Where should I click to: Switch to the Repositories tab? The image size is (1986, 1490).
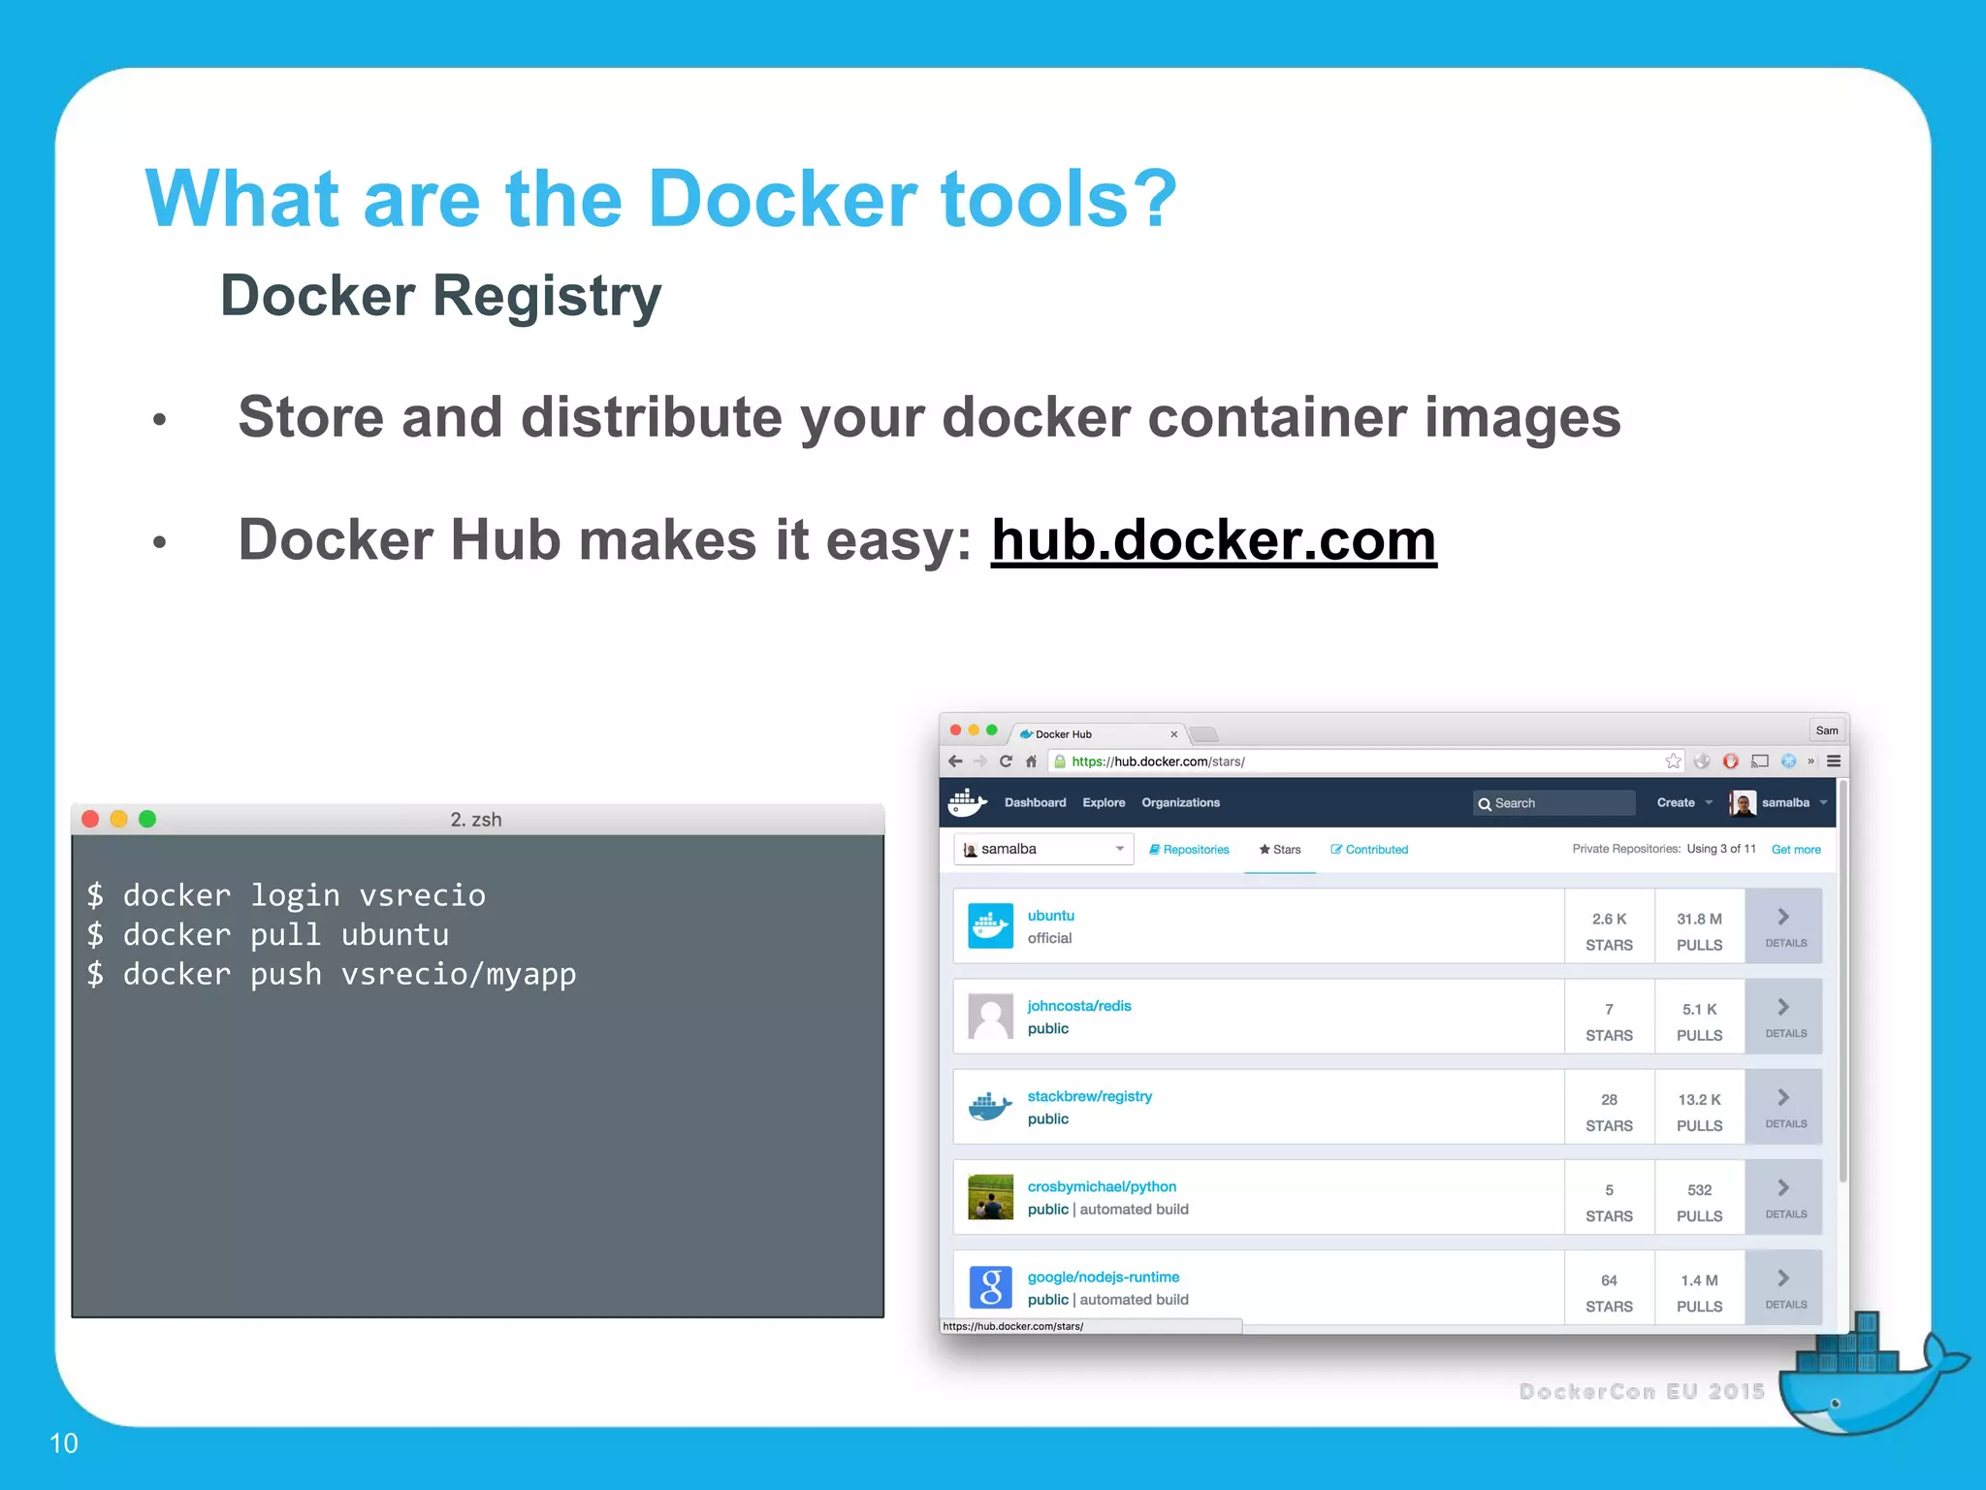click(x=1189, y=850)
